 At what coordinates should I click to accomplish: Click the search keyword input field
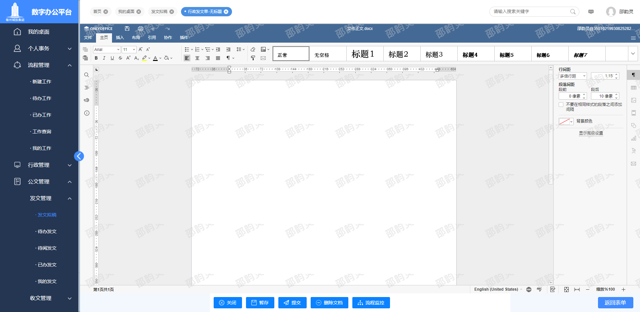coord(530,12)
